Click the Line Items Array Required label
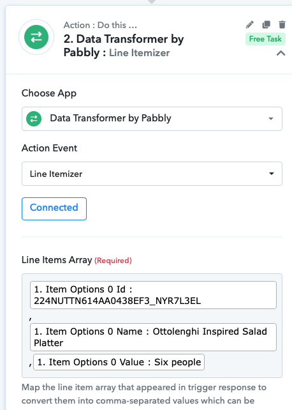Viewport: 292px width, 410px height. (x=77, y=260)
